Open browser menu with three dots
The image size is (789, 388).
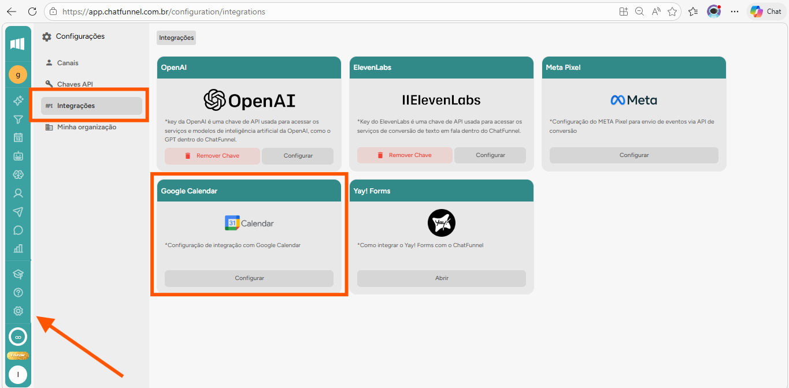point(735,11)
